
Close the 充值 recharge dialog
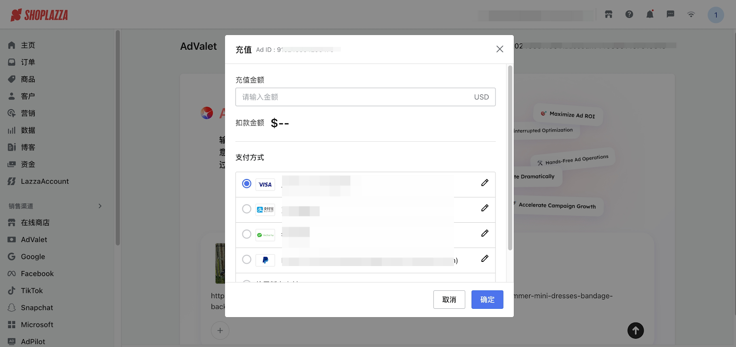[x=500, y=49]
